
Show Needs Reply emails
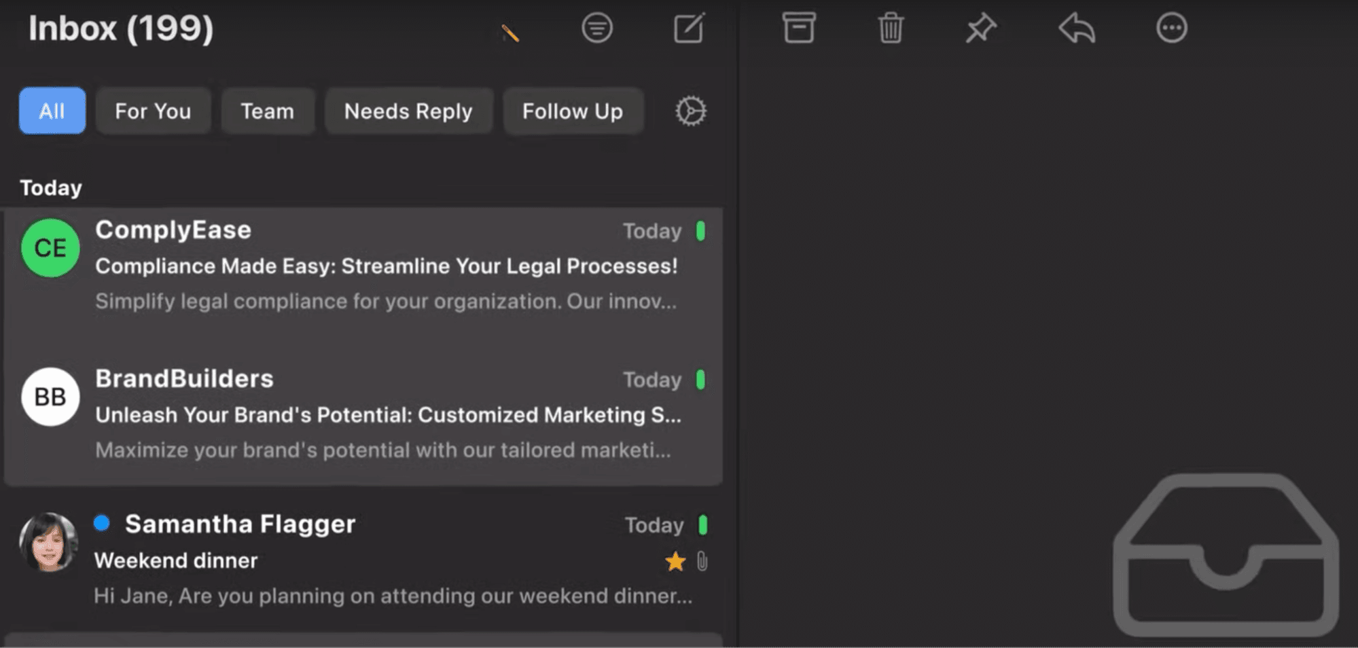pos(408,111)
